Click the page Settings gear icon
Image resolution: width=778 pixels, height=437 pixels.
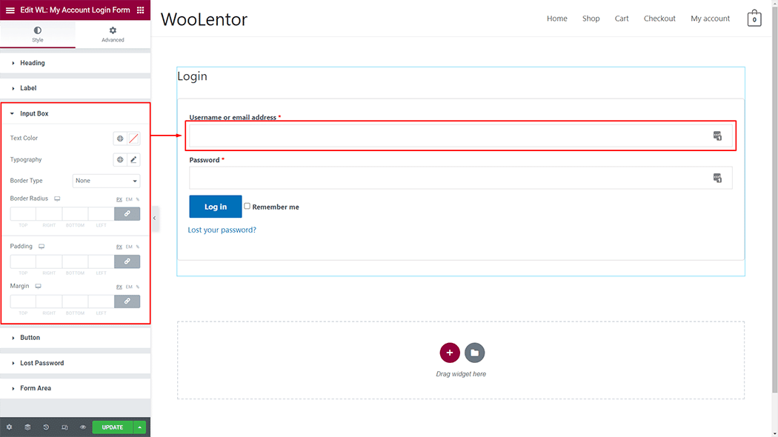point(9,427)
